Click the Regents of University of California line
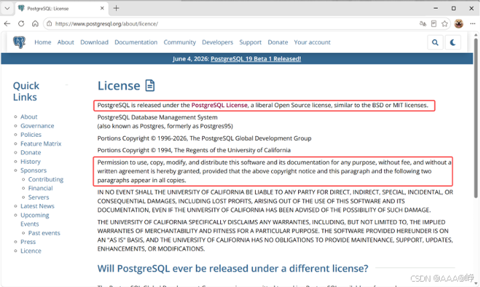This screenshot has width=480, height=287. coord(194,150)
